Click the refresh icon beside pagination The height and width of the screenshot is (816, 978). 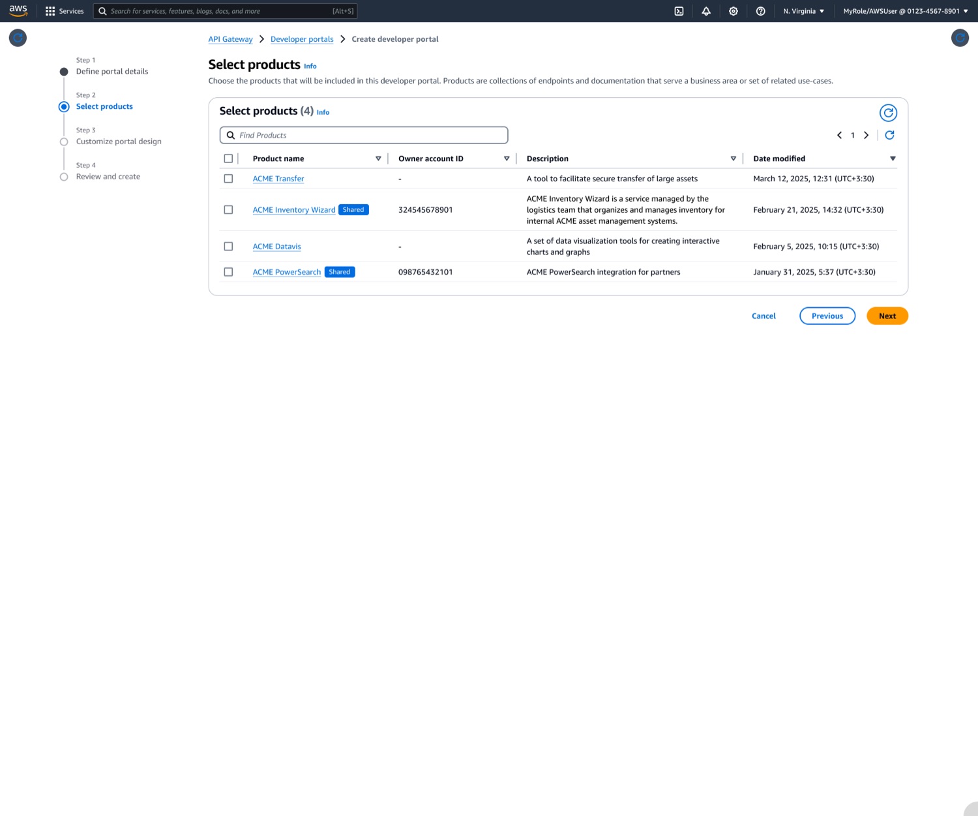(x=889, y=135)
